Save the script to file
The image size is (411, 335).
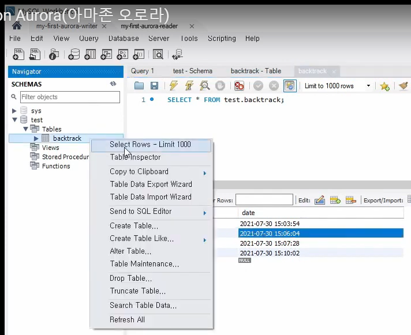click(154, 85)
